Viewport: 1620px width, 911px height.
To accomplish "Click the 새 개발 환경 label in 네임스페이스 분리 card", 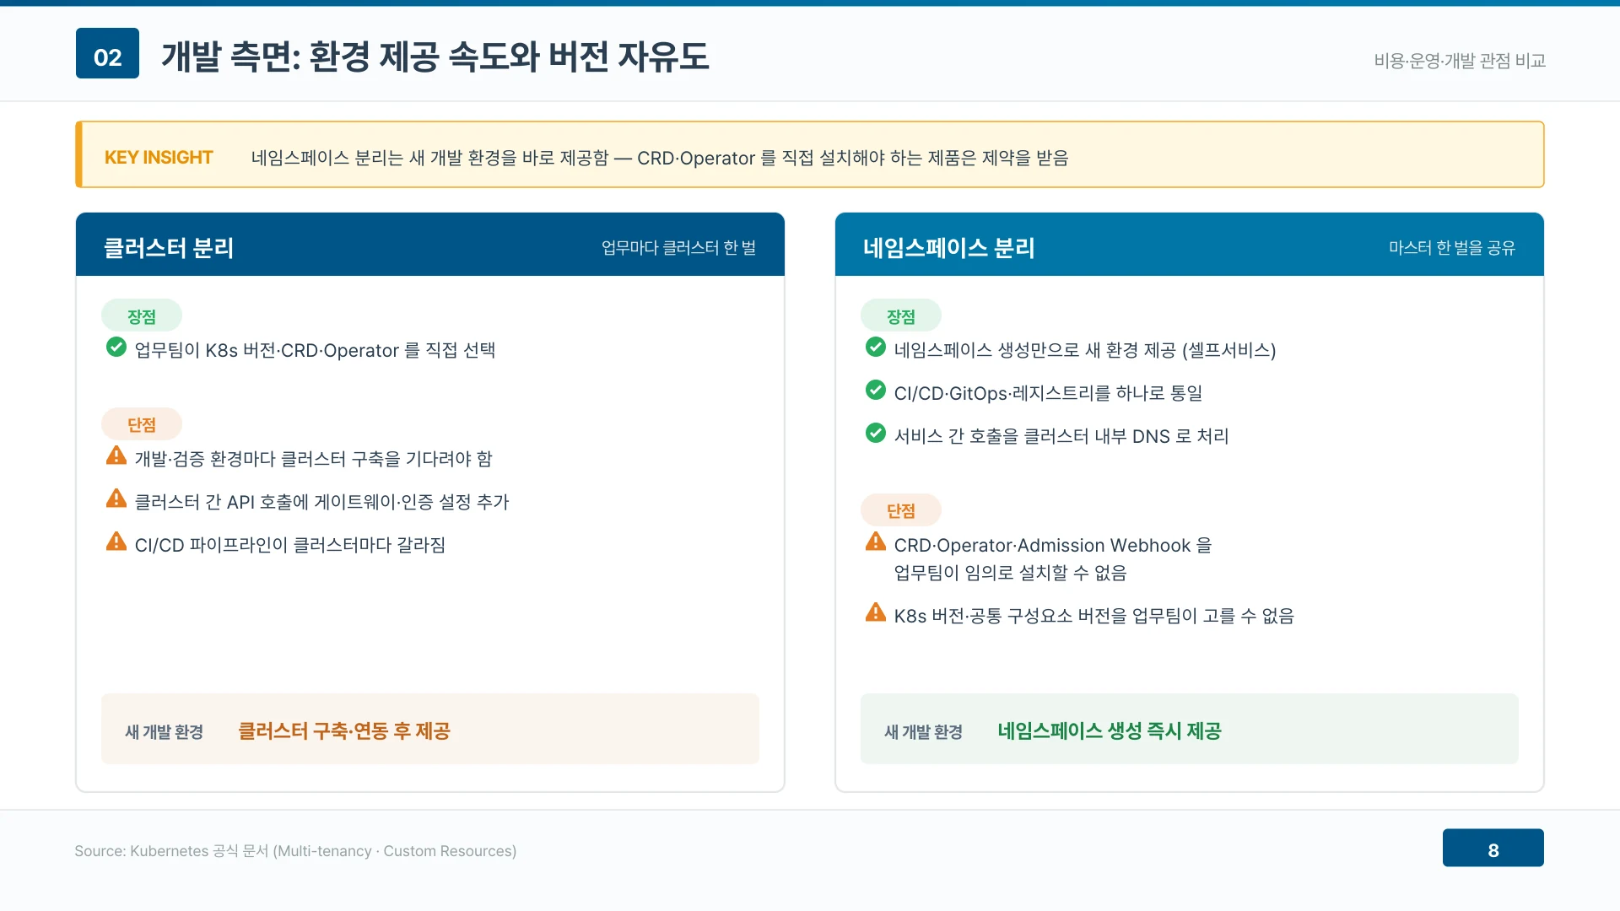I will tap(924, 731).
